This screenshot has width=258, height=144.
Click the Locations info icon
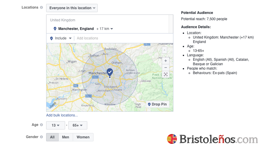pos(41,7)
